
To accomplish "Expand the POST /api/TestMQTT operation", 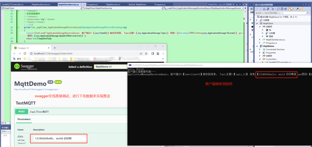I will (71, 112).
